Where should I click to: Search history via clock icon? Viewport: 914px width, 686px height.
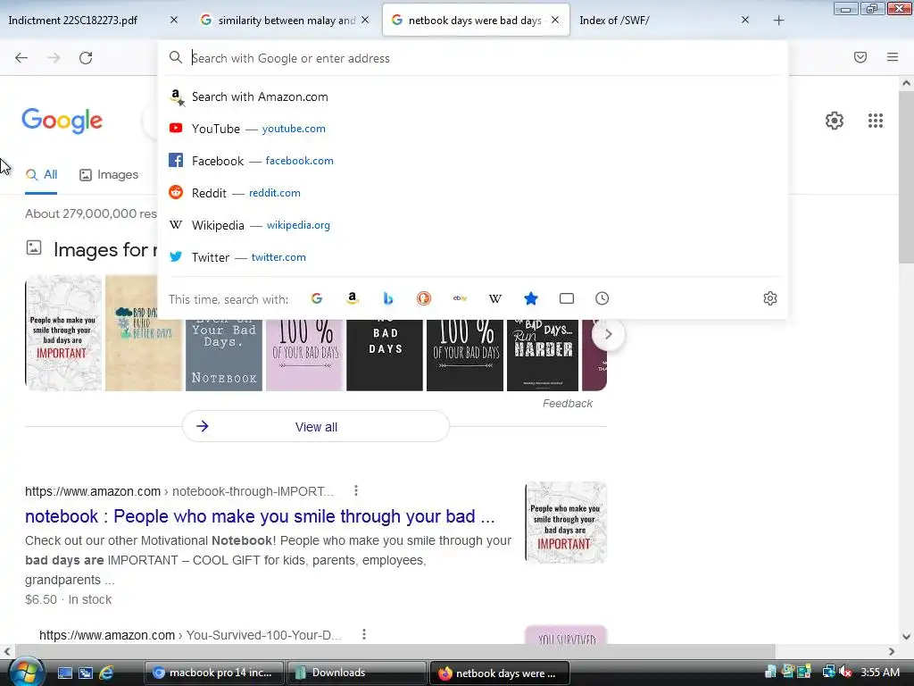click(x=602, y=298)
